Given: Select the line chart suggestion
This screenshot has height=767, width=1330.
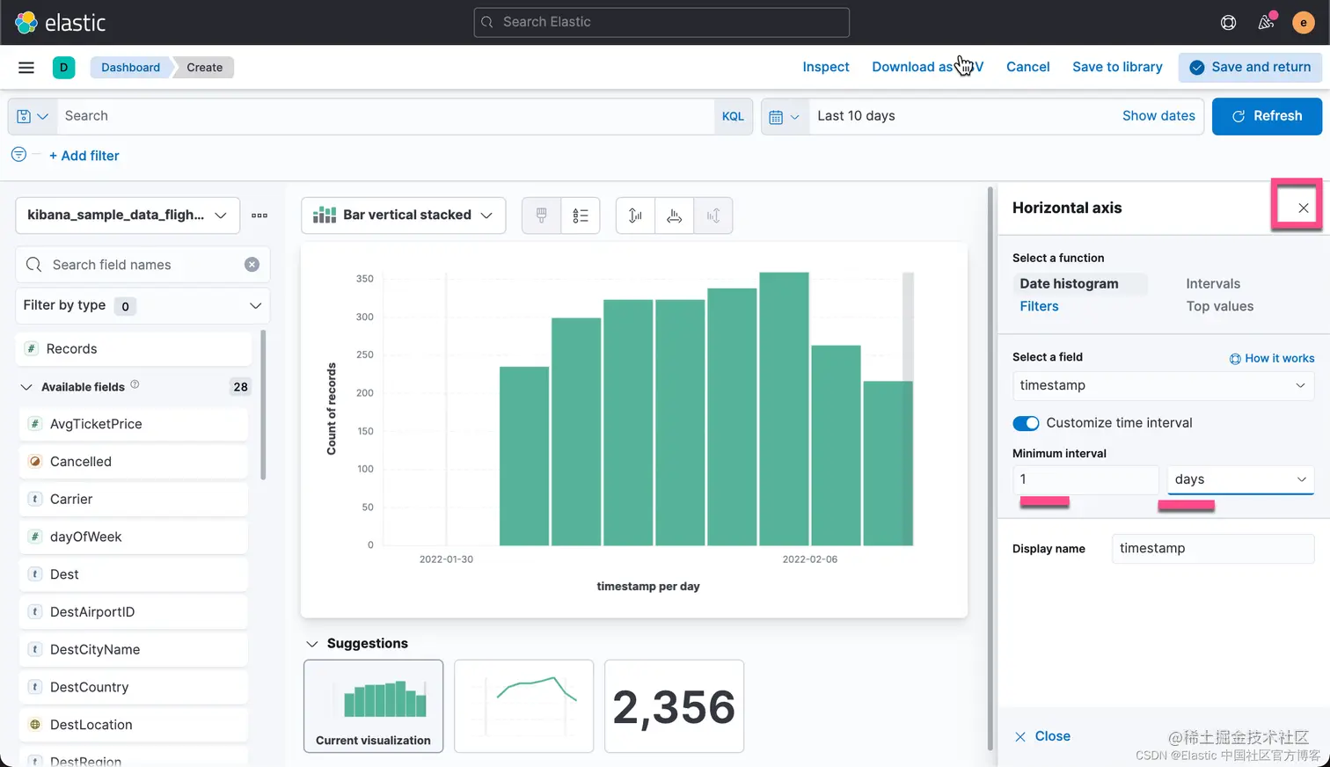Looking at the screenshot, I should pos(524,706).
